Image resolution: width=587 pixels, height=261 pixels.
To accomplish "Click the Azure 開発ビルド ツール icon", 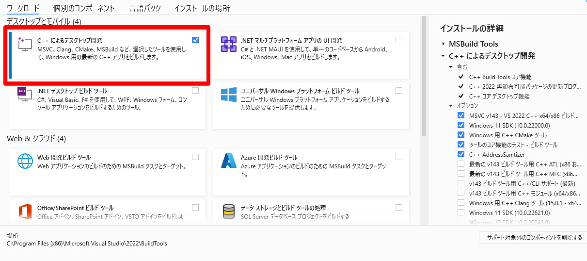I will point(228,161).
